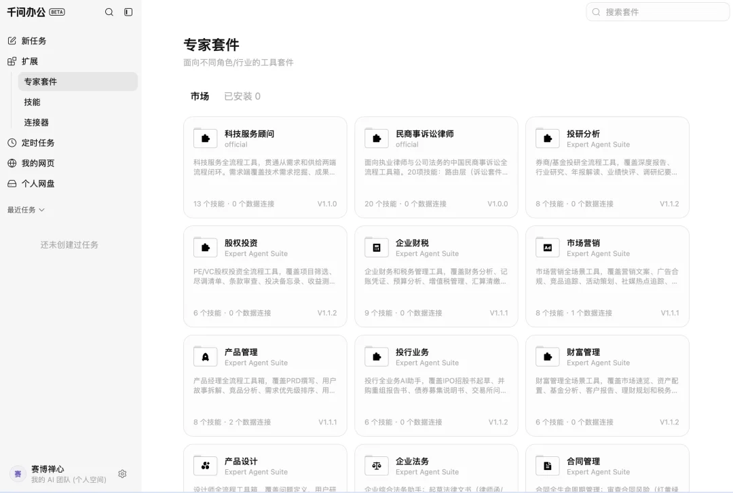The width and height of the screenshot is (733, 493).
Task: Open the 企业法务 suite title
Action: pyautogui.click(x=412, y=461)
